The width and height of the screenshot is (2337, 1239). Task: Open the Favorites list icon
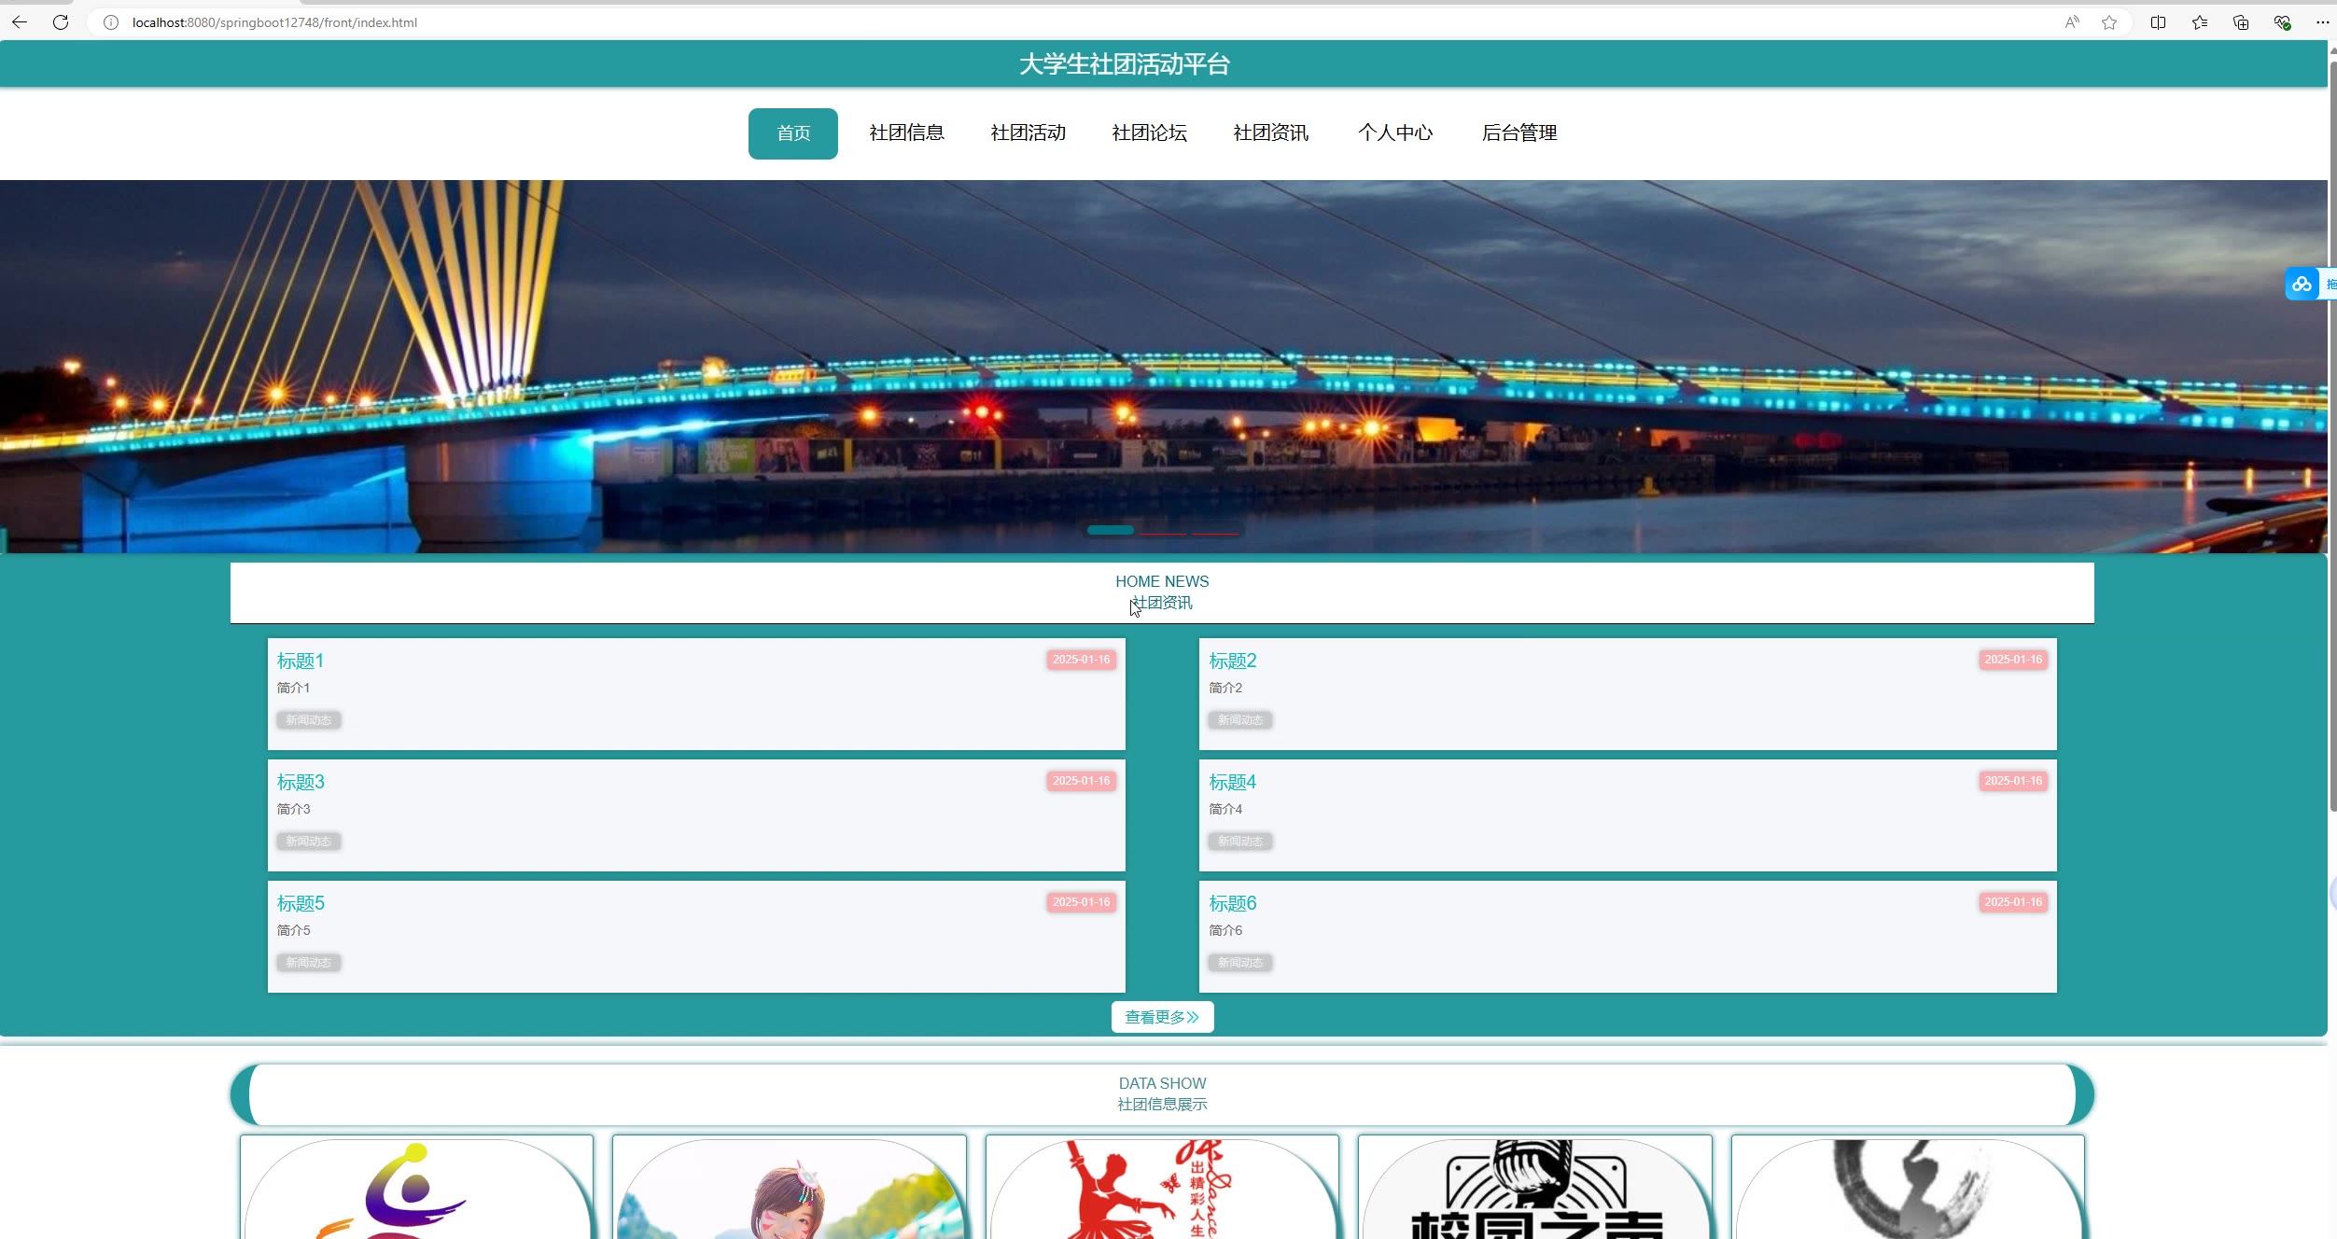tap(2200, 22)
